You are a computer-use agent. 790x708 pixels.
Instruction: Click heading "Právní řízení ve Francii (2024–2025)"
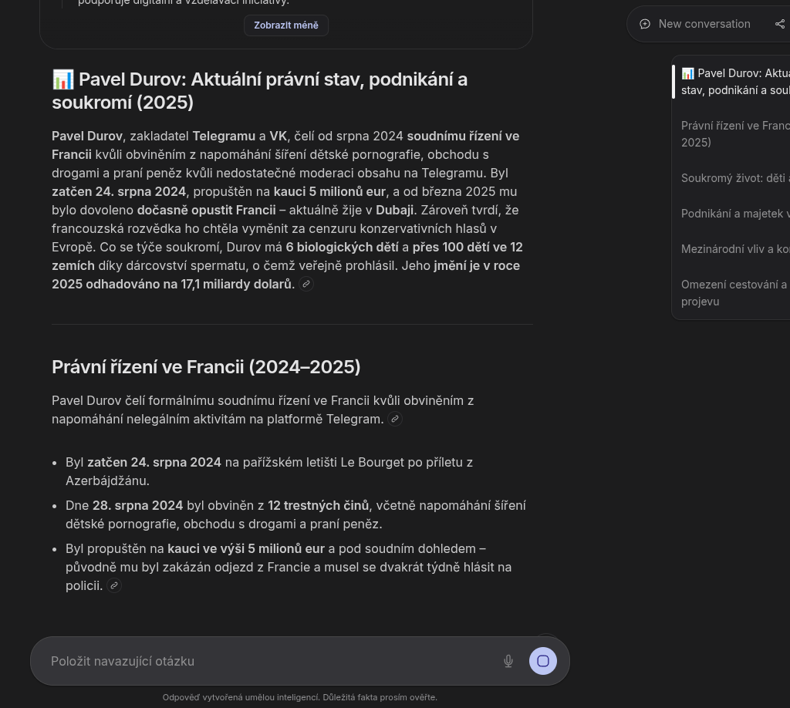pos(206,367)
